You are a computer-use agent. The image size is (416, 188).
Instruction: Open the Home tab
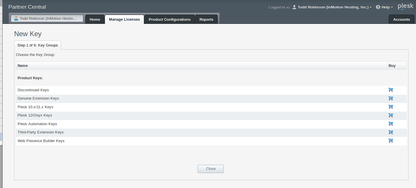coord(95,20)
